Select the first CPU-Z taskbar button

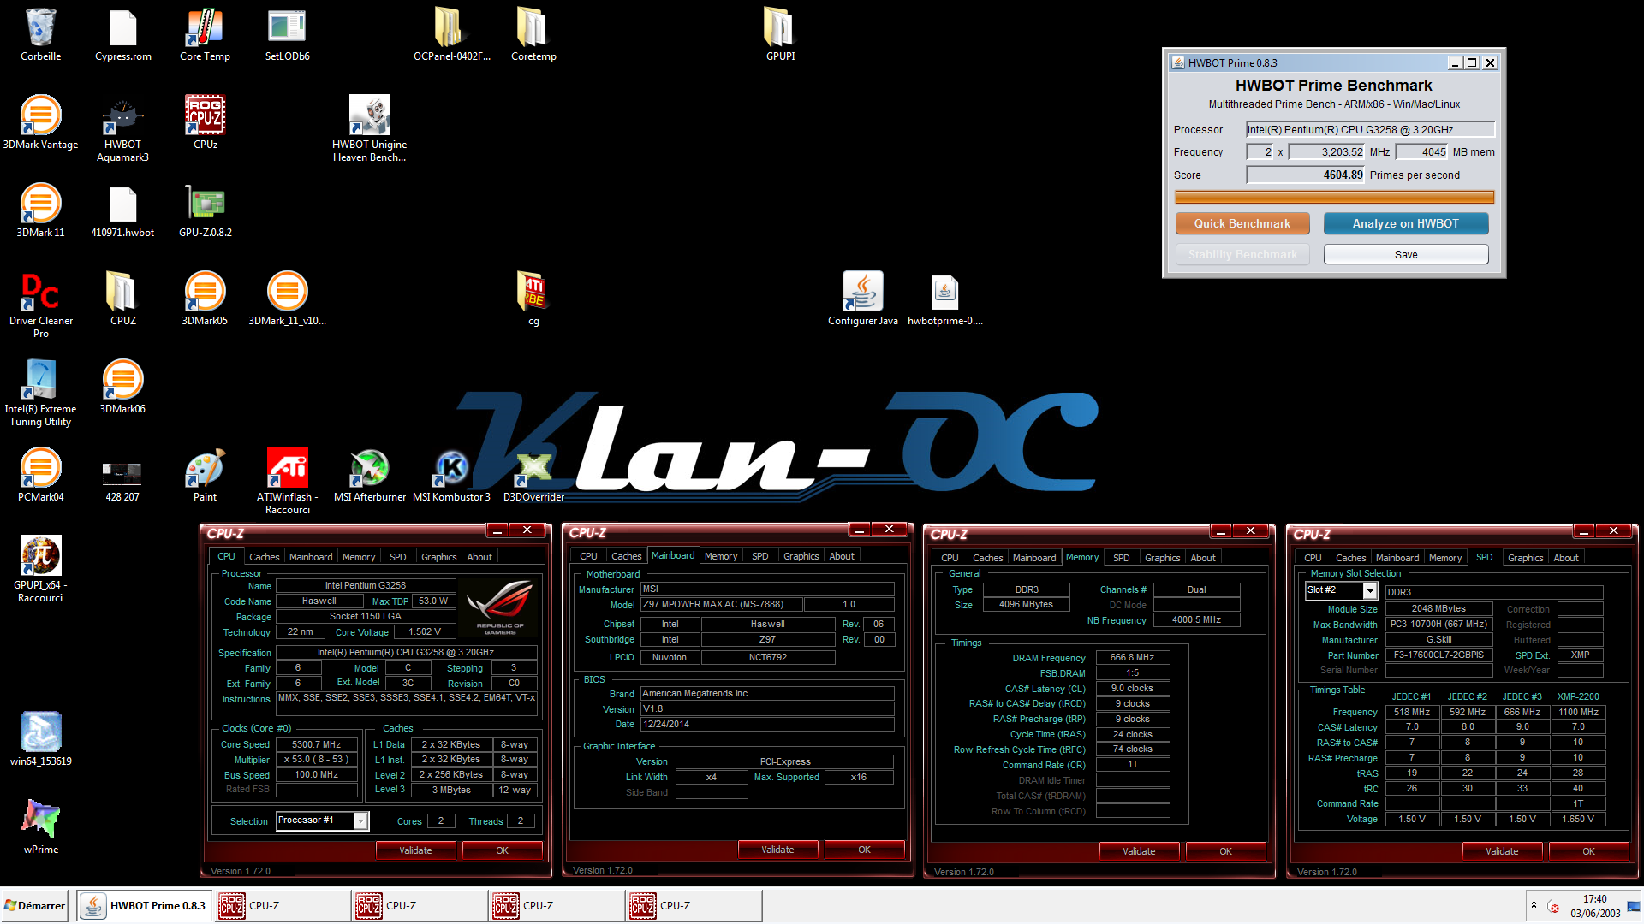282,905
